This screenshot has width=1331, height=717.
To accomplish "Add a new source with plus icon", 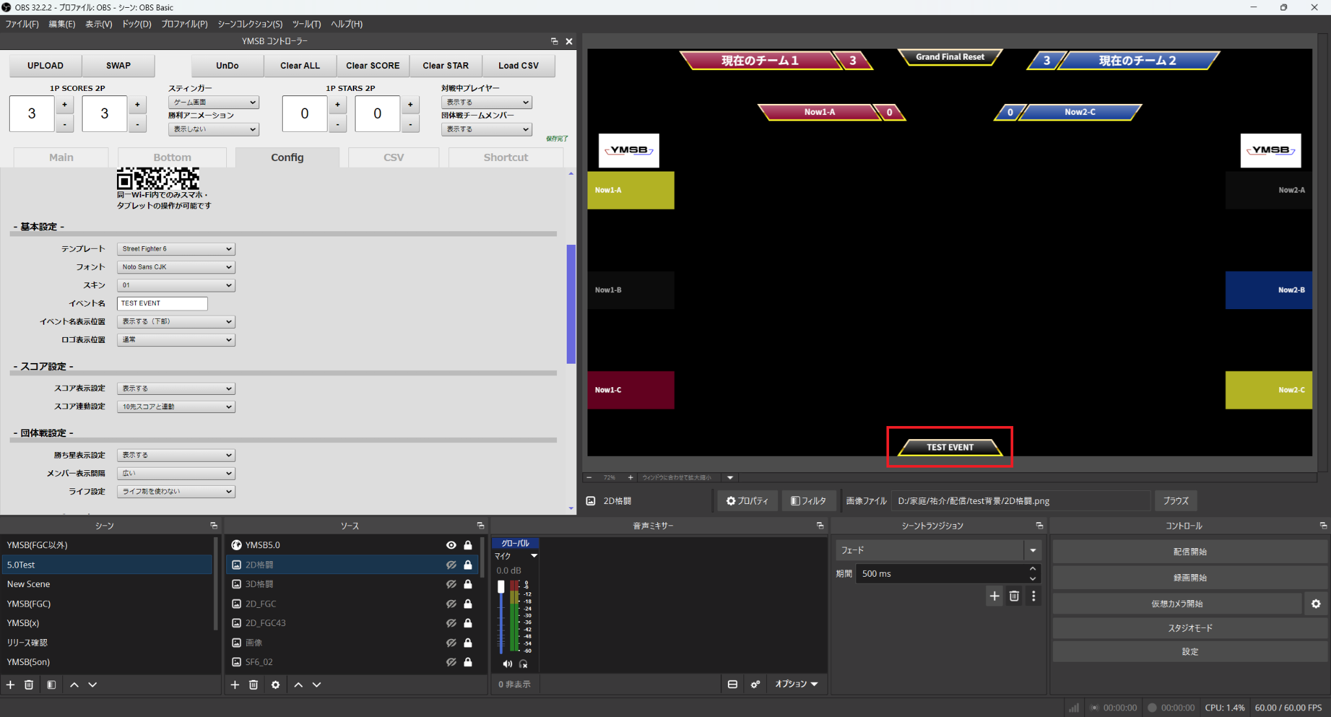I will [235, 685].
